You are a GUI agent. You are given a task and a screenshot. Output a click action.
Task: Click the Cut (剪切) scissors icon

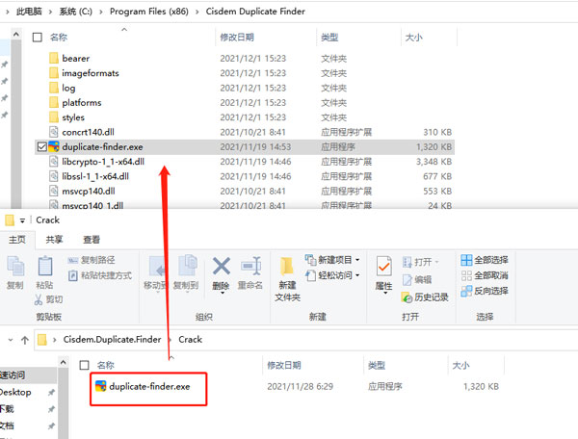pyautogui.click(x=39, y=299)
